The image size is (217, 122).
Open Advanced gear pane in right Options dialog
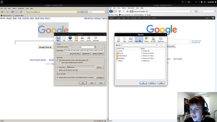point(160,39)
